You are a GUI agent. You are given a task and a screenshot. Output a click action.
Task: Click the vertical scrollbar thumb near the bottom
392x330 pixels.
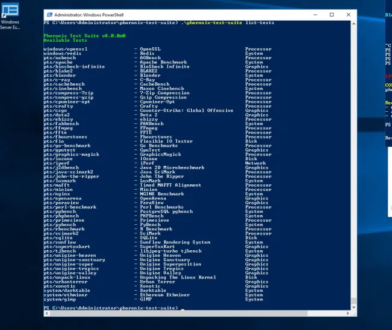353,300
